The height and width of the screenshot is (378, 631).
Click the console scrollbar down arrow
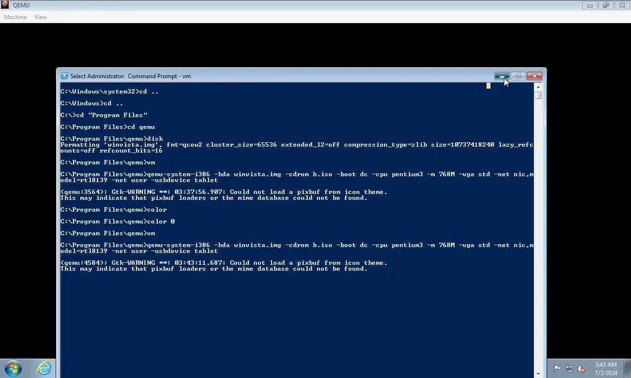[538, 374]
